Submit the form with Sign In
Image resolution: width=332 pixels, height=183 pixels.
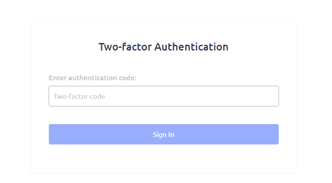click(x=164, y=134)
